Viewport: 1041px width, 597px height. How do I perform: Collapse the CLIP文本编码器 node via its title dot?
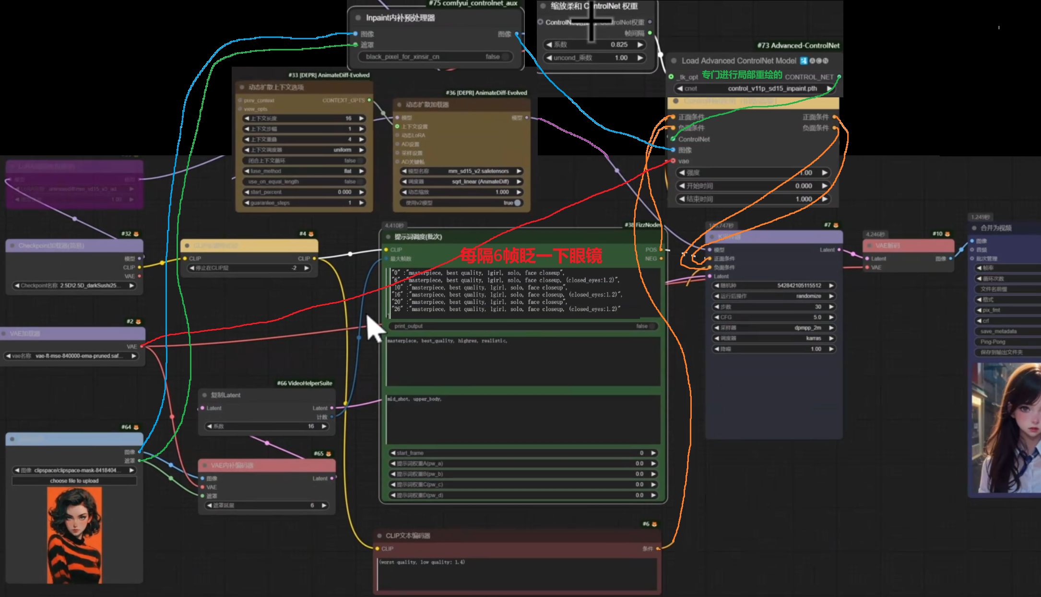pyautogui.click(x=379, y=536)
